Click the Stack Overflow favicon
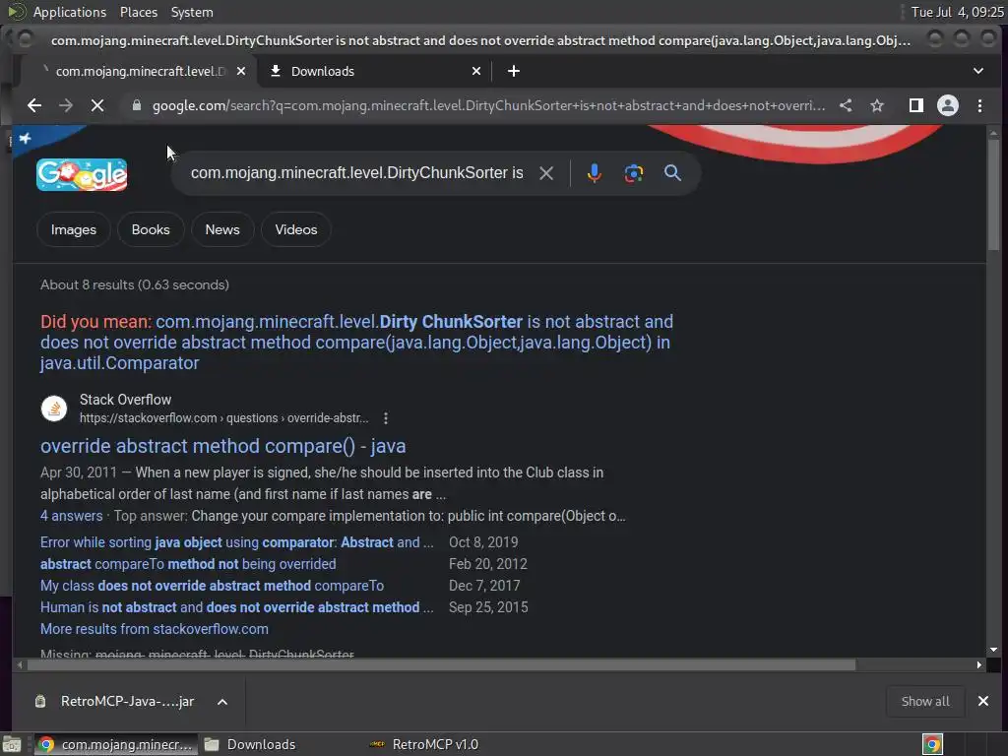Image resolution: width=1008 pixels, height=756 pixels. (x=54, y=409)
